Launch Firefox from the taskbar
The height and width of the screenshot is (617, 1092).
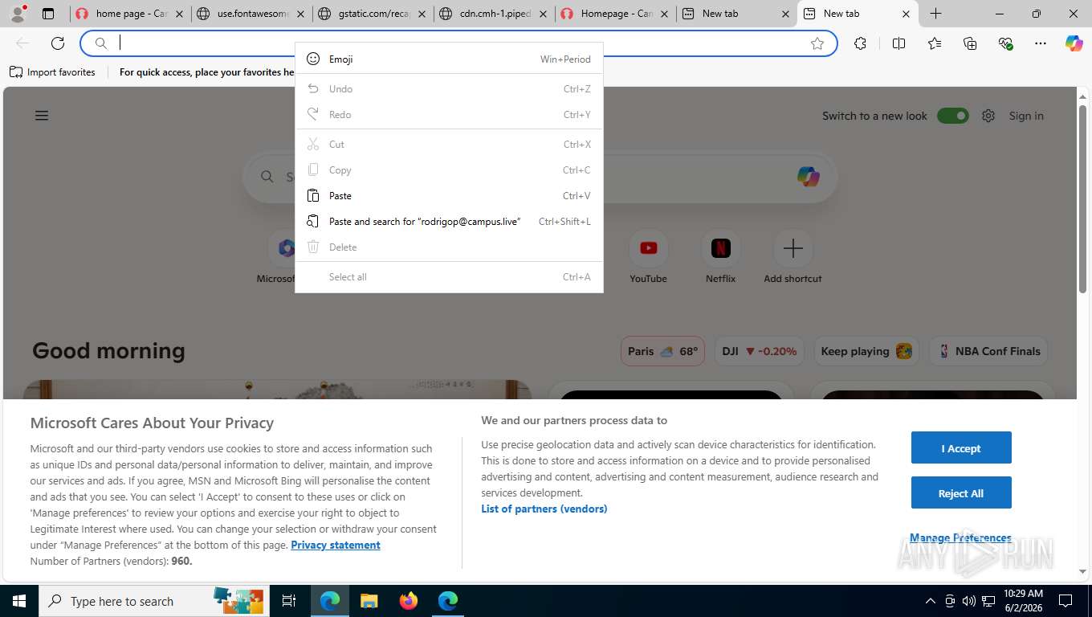pos(409,601)
